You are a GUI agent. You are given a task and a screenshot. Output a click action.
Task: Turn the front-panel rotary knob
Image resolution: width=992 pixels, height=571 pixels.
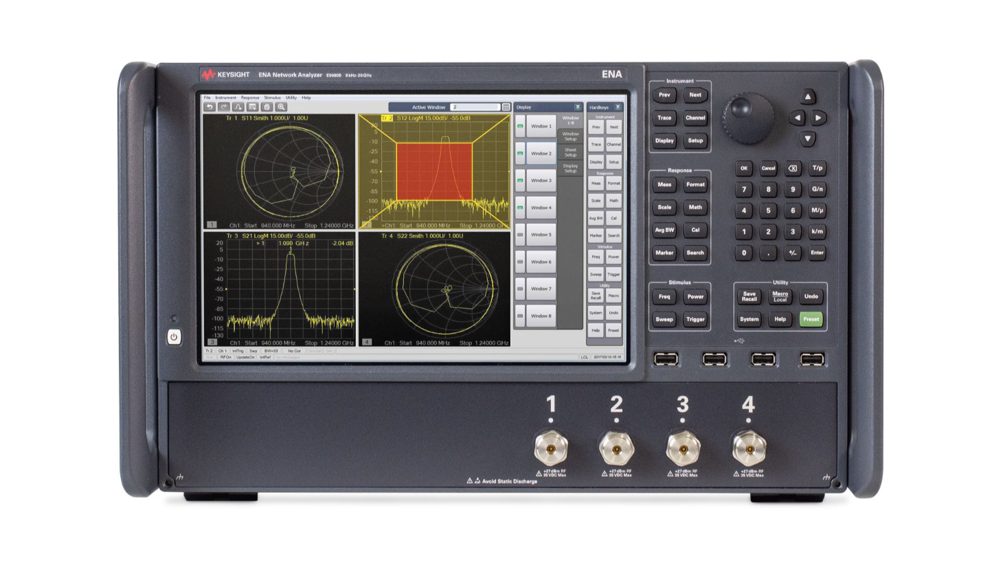pyautogui.click(x=748, y=118)
